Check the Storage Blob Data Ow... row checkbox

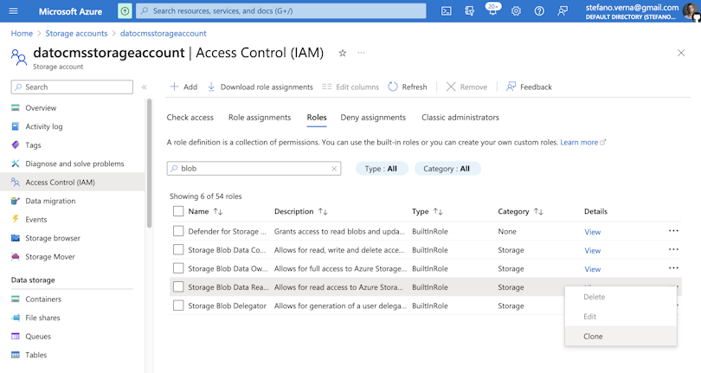pos(178,268)
